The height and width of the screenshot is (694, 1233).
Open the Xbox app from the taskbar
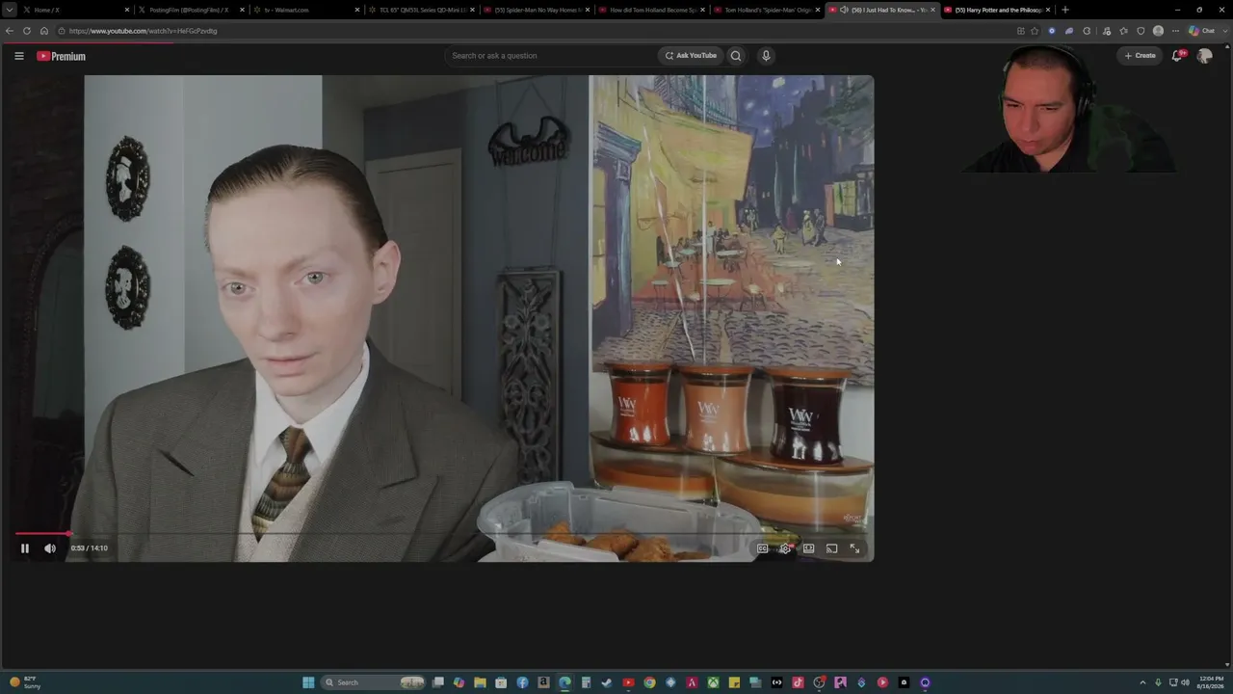(x=713, y=682)
